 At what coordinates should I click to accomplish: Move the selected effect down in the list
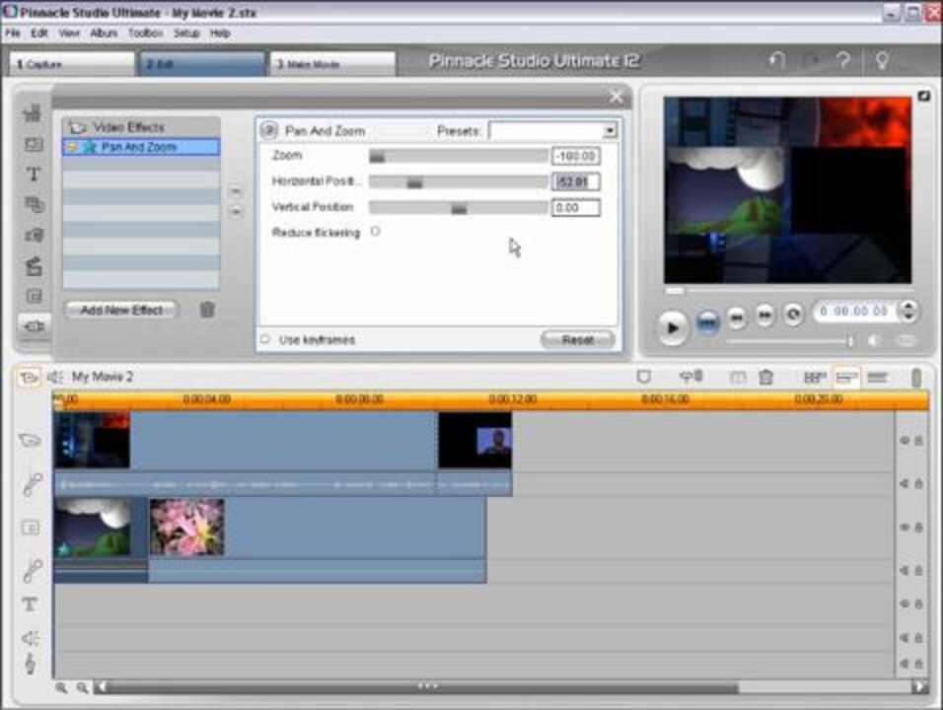click(x=237, y=212)
